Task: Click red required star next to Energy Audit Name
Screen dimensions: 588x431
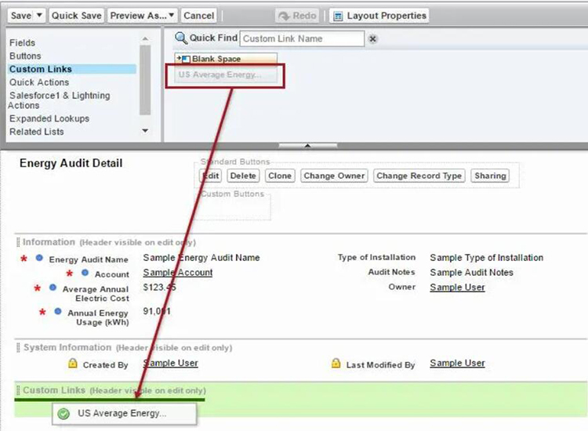Action: [24, 259]
